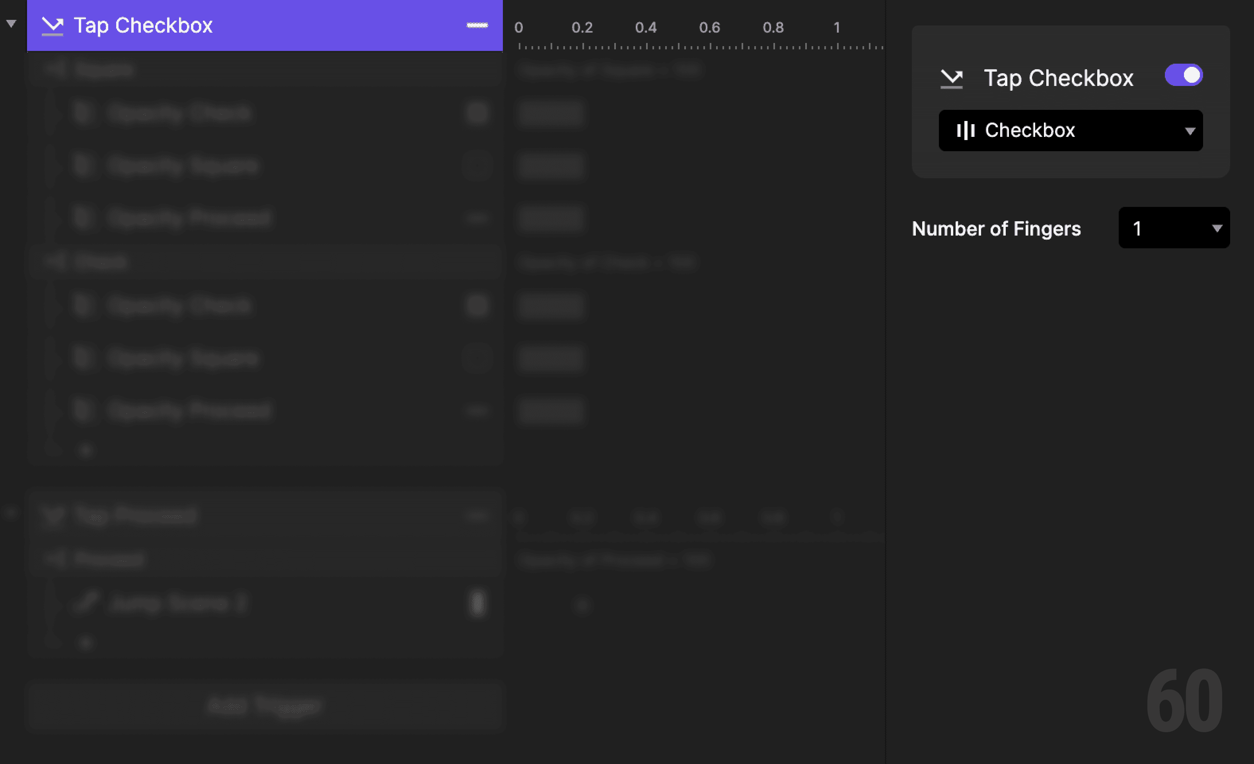Click the timeline ruler near the 0.4 mark
The height and width of the screenshot is (764, 1254).
click(646, 45)
